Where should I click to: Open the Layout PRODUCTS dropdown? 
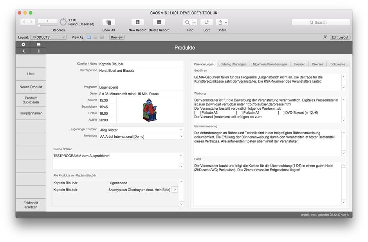pyautogui.click(x=48, y=37)
